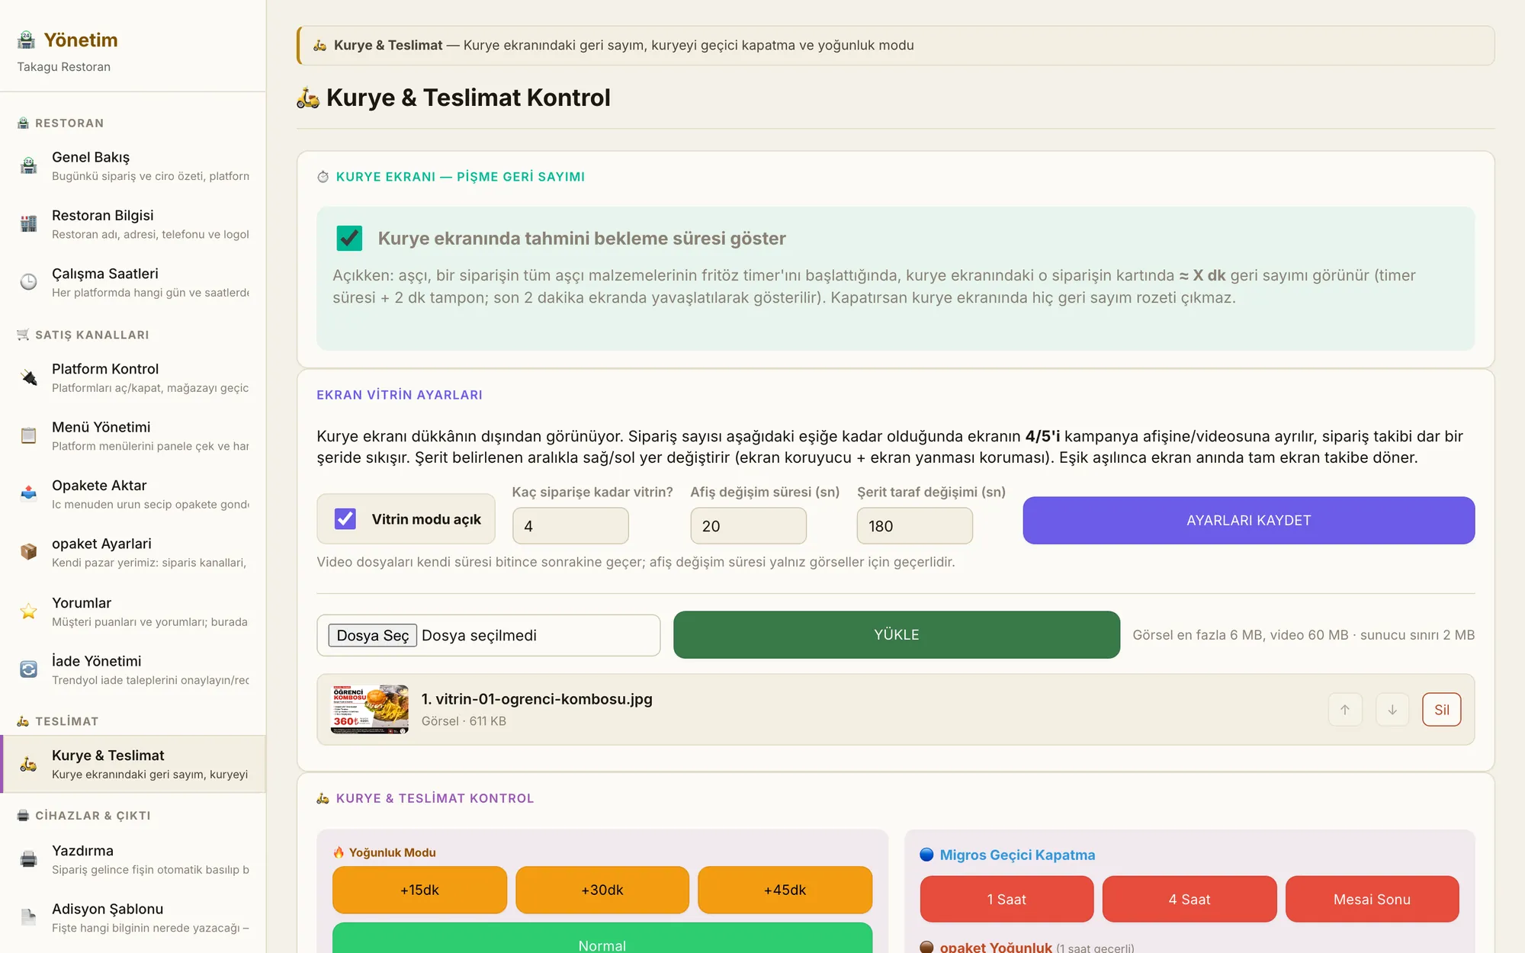Screen dimensions: 1525x953
Task: Click the AYARLARI KAYDET button
Action: pyautogui.click(x=1248, y=520)
